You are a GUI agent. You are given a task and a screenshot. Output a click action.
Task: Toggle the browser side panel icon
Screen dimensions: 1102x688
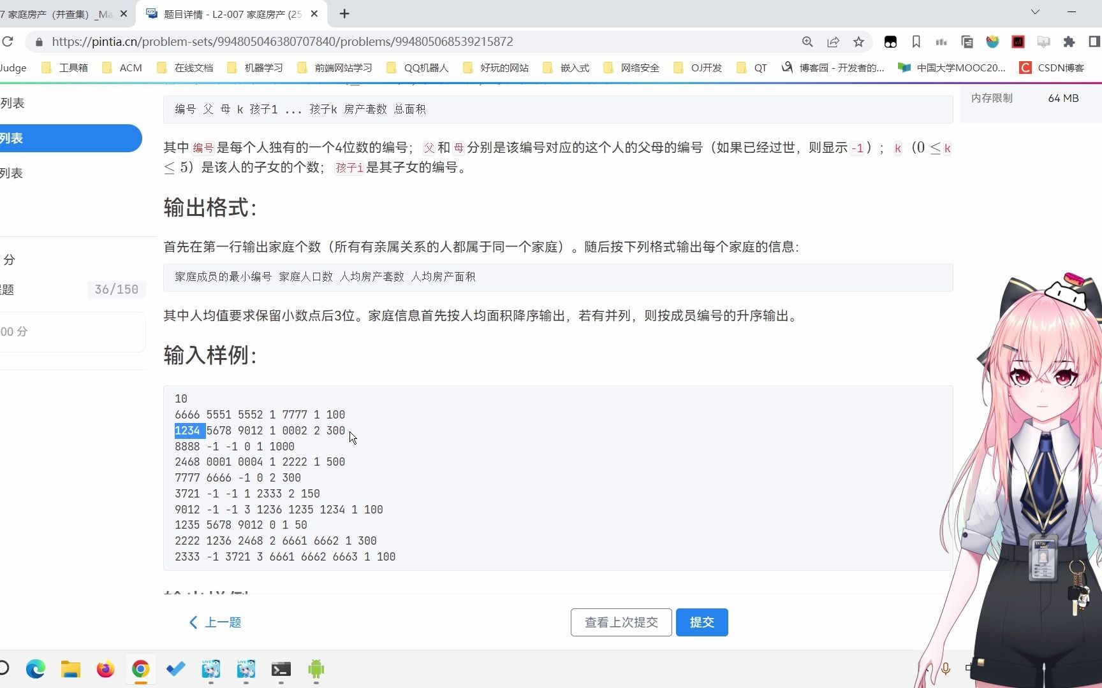tap(1094, 41)
